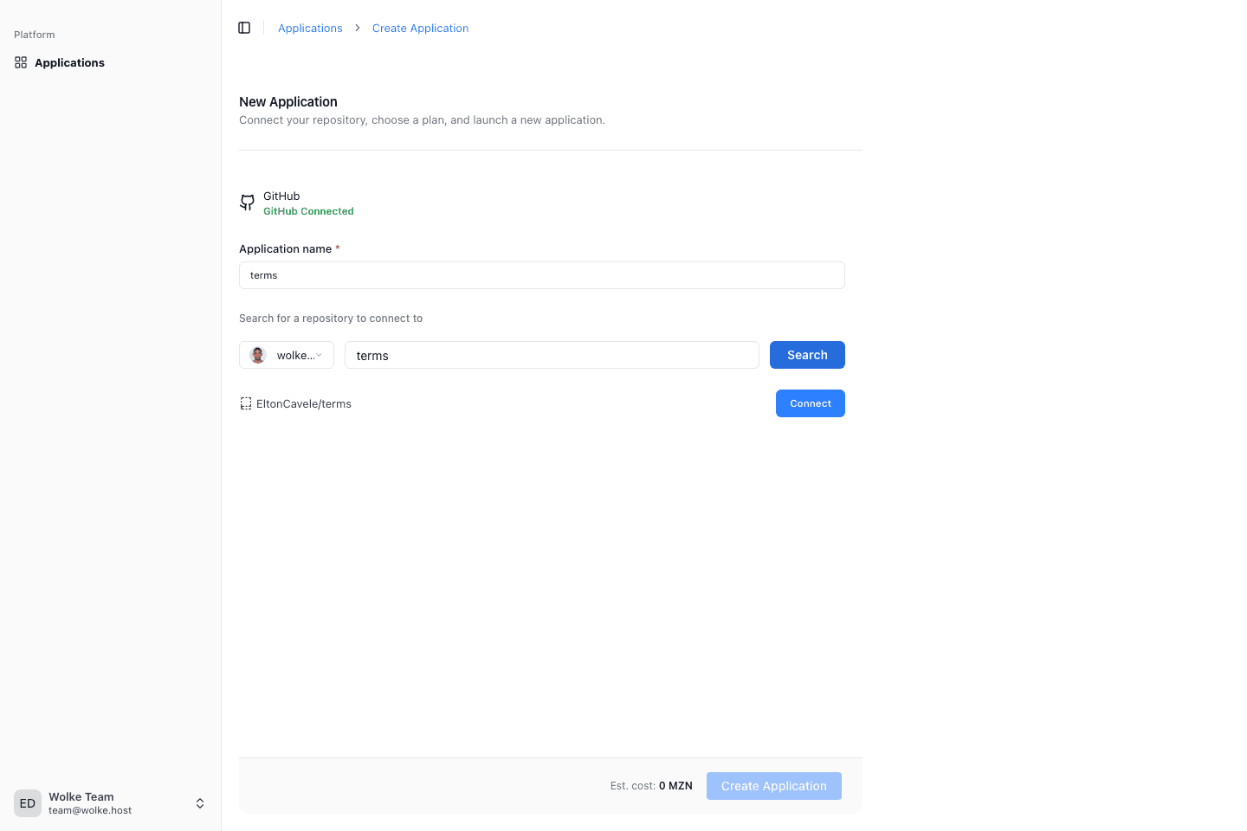Open the Wolke Team switcher chevrons

(x=200, y=803)
